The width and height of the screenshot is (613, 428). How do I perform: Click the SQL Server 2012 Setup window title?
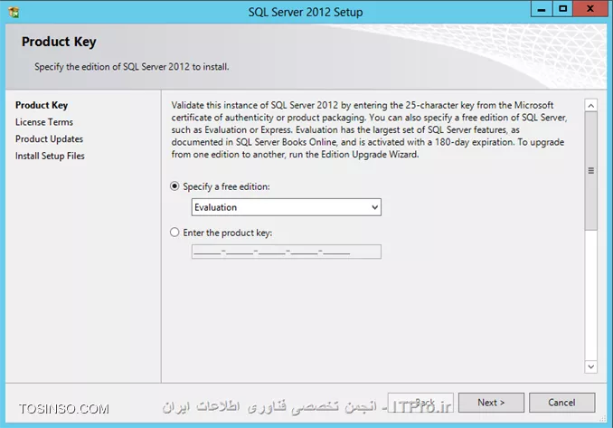(x=306, y=12)
